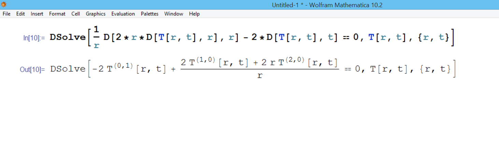This screenshot has height=164, width=499.
Task: Open the Palettes menu
Action: (x=149, y=14)
